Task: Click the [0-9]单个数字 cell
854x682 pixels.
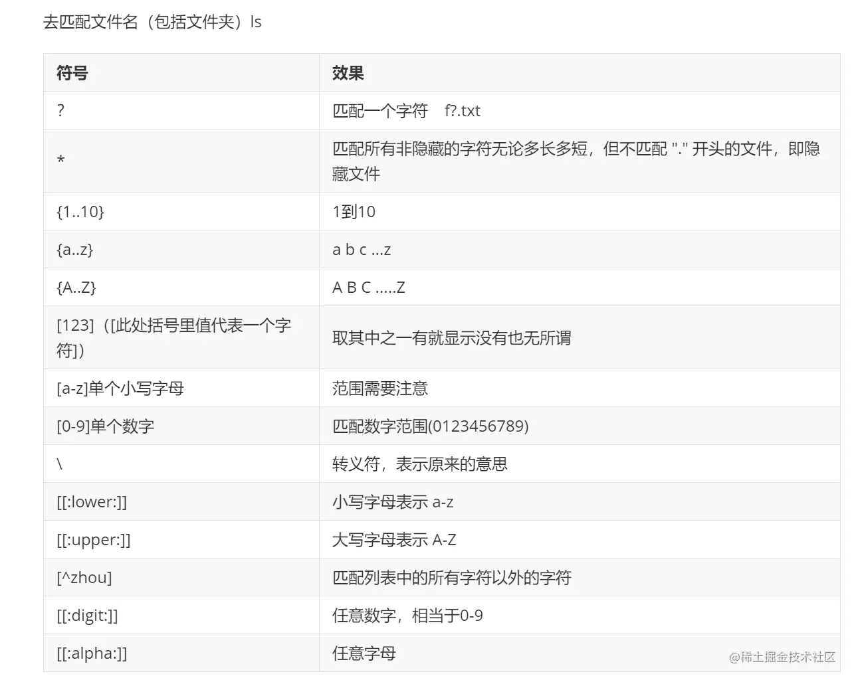Action: coord(105,426)
